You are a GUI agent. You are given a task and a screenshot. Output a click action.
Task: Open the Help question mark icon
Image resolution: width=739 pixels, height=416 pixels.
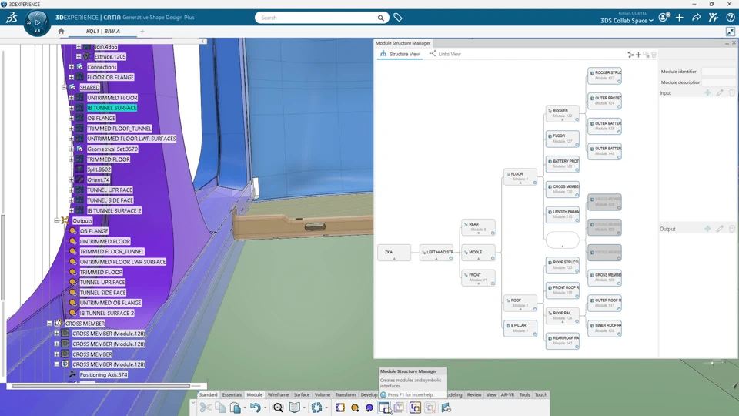730,18
